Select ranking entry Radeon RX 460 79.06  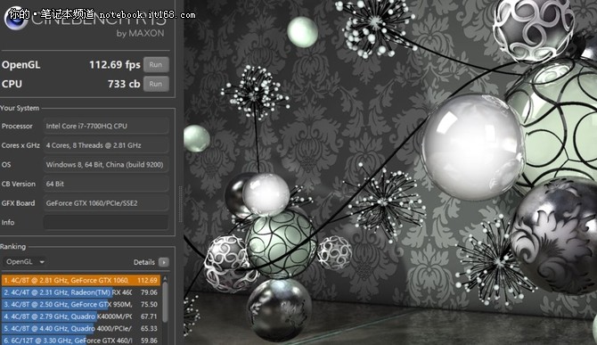(81, 292)
